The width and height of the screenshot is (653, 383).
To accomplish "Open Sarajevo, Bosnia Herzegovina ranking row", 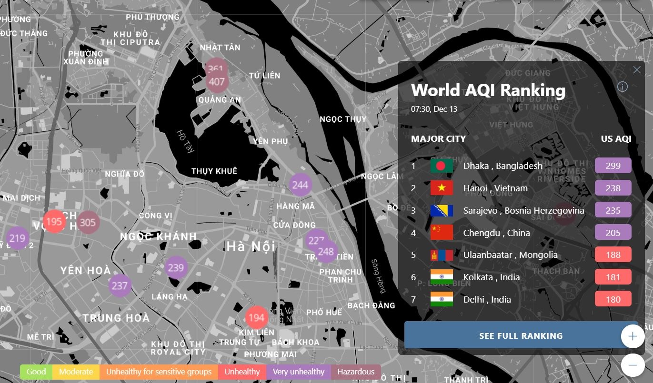I will 523,210.
